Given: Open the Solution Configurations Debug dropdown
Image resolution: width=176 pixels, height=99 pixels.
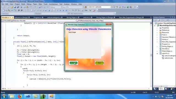Looking at the screenshot, I should point(55,7).
